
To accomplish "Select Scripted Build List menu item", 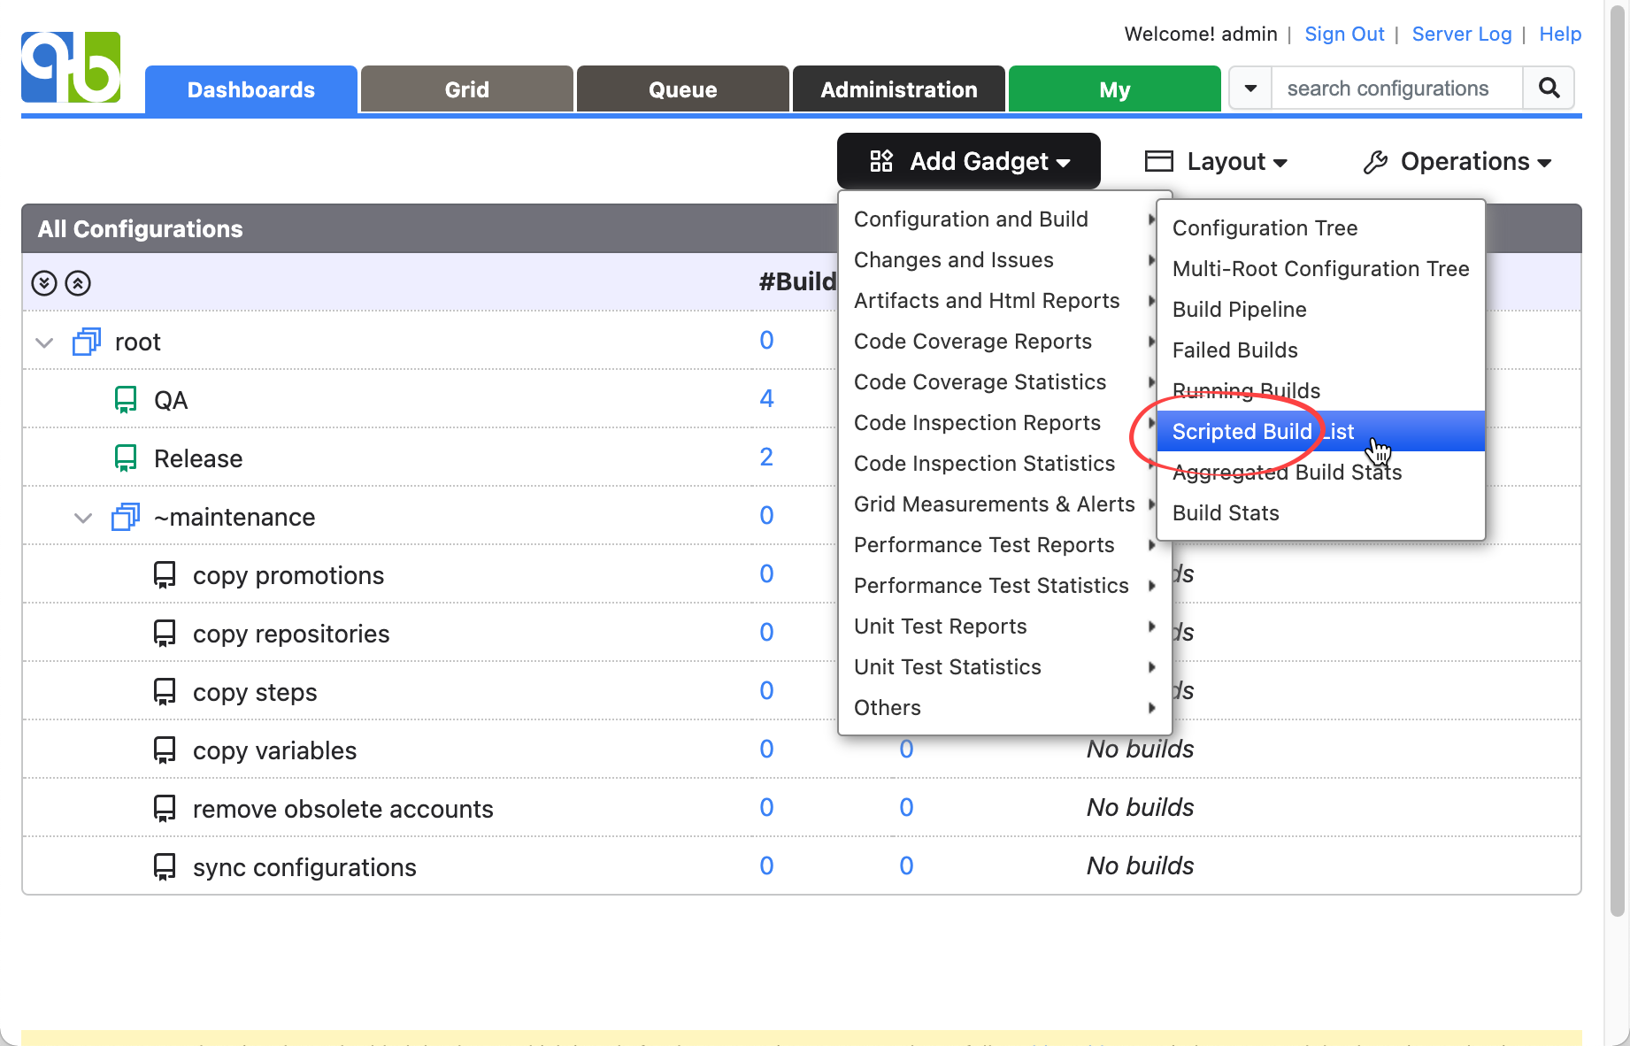I will point(1263,432).
